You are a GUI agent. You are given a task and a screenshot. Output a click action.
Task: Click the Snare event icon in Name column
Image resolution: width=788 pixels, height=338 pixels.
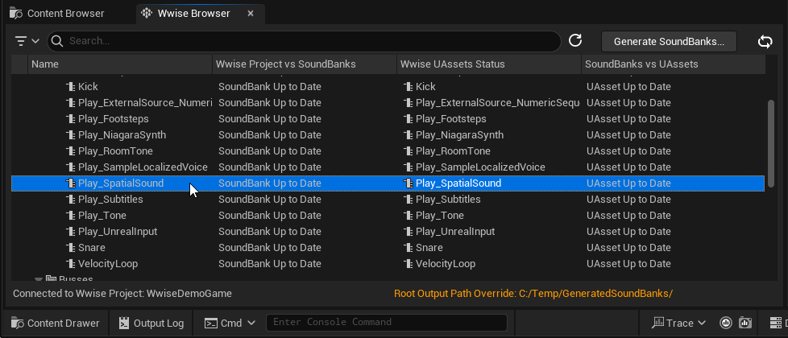[x=71, y=248]
